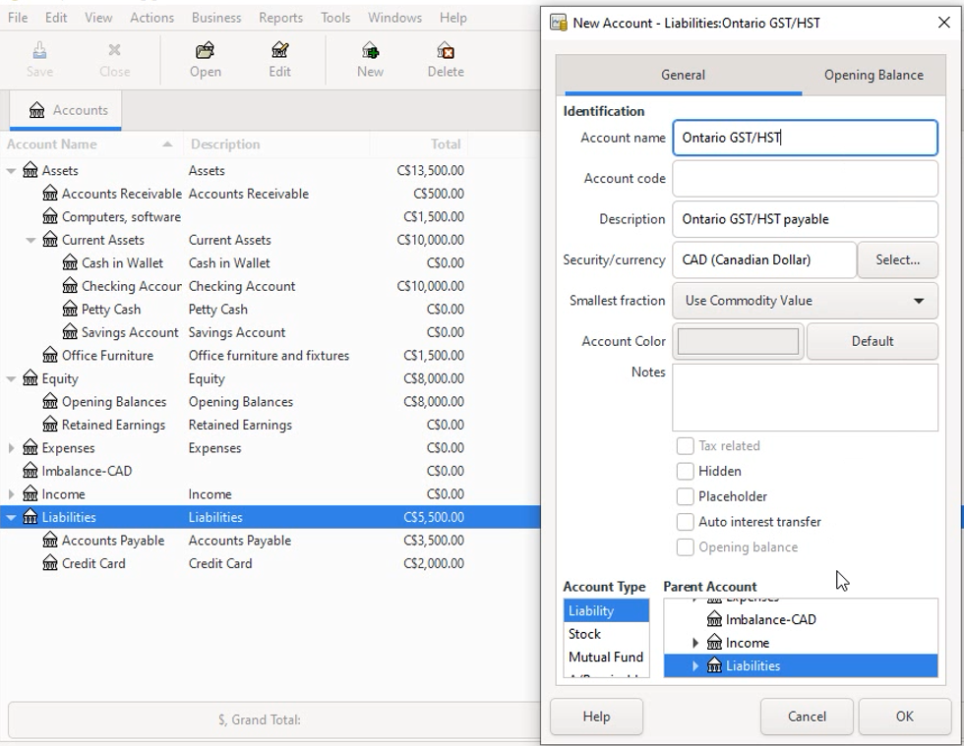964x746 pixels.
Task: Expand the Expenses account tree
Action: tap(12, 447)
